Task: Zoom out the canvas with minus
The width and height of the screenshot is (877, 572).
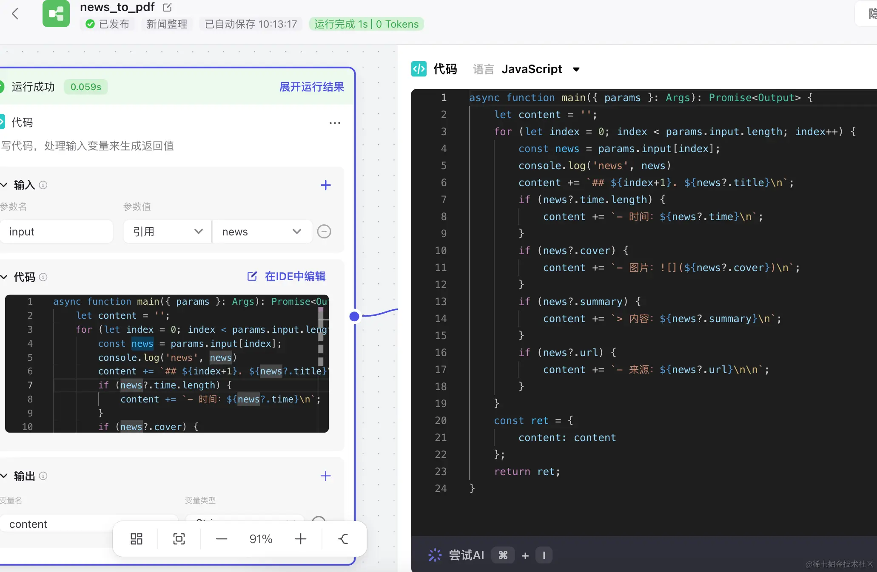Action: [222, 539]
